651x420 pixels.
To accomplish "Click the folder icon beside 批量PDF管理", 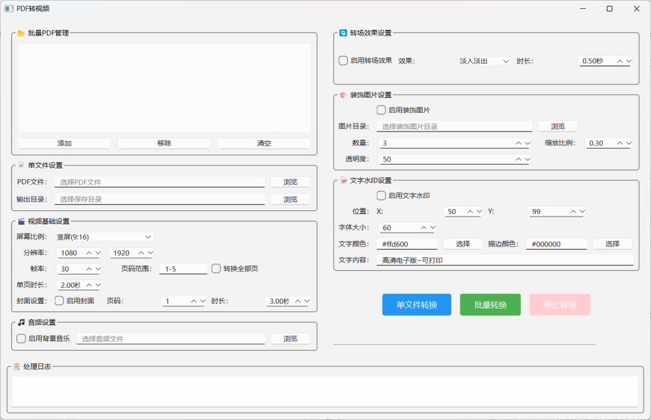I will [x=21, y=33].
